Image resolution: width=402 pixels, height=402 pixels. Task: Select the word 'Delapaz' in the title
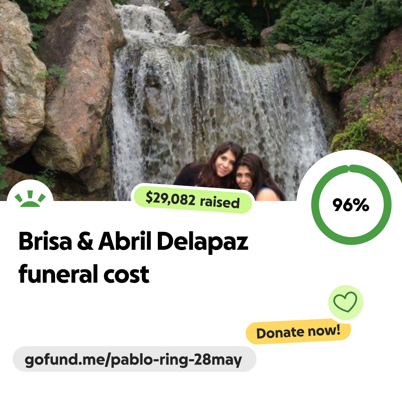click(x=202, y=241)
